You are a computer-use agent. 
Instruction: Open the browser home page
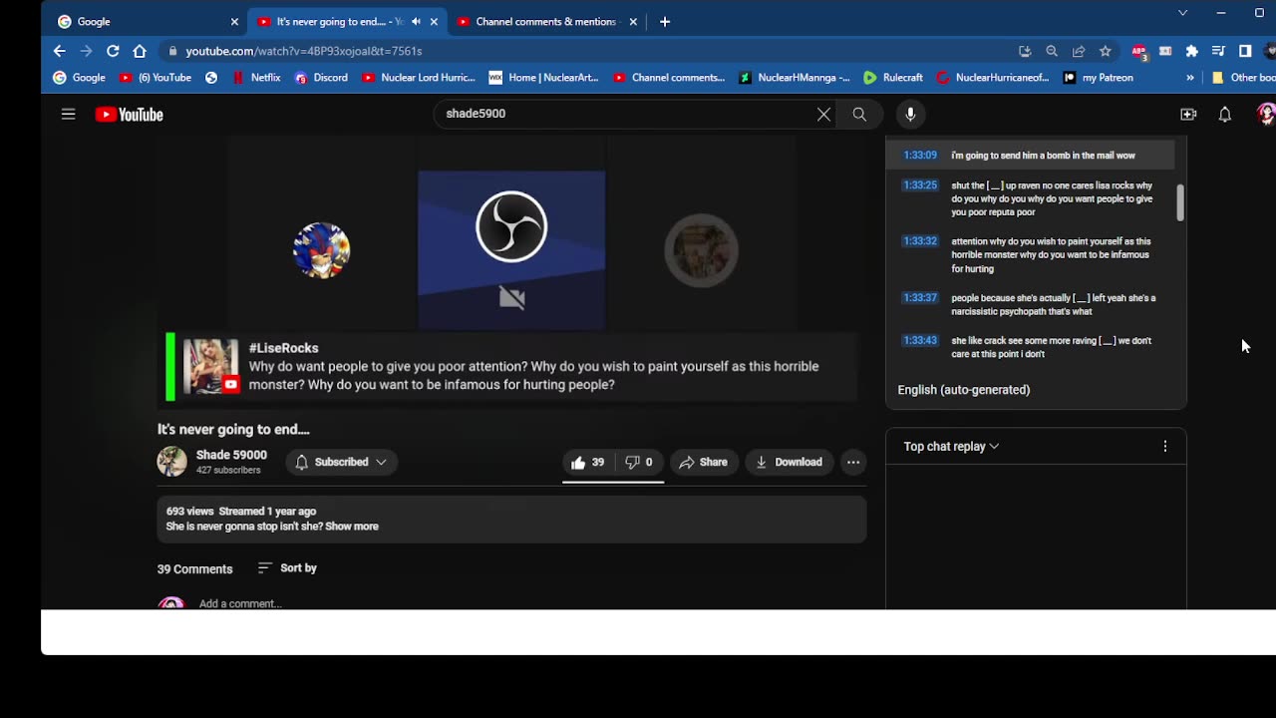140,51
